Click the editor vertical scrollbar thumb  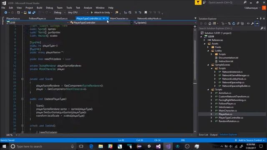[x=195, y=60]
